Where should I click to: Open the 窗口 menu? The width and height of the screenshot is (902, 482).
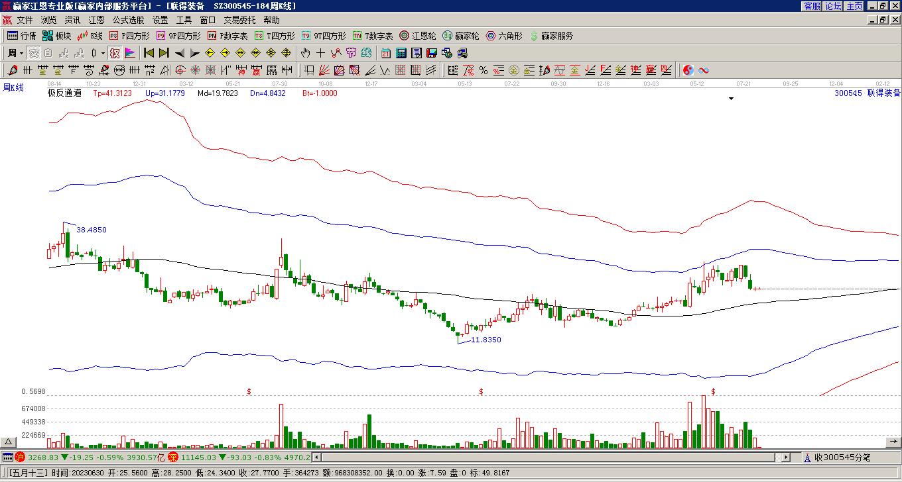tap(208, 21)
